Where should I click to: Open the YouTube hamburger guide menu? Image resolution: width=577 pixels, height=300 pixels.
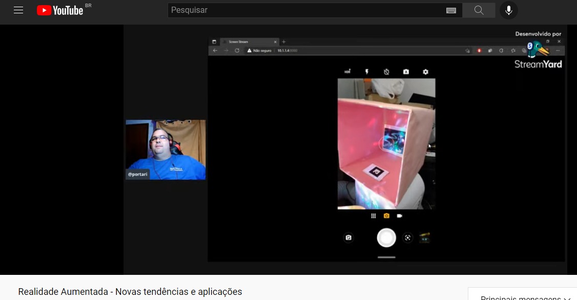click(x=18, y=10)
